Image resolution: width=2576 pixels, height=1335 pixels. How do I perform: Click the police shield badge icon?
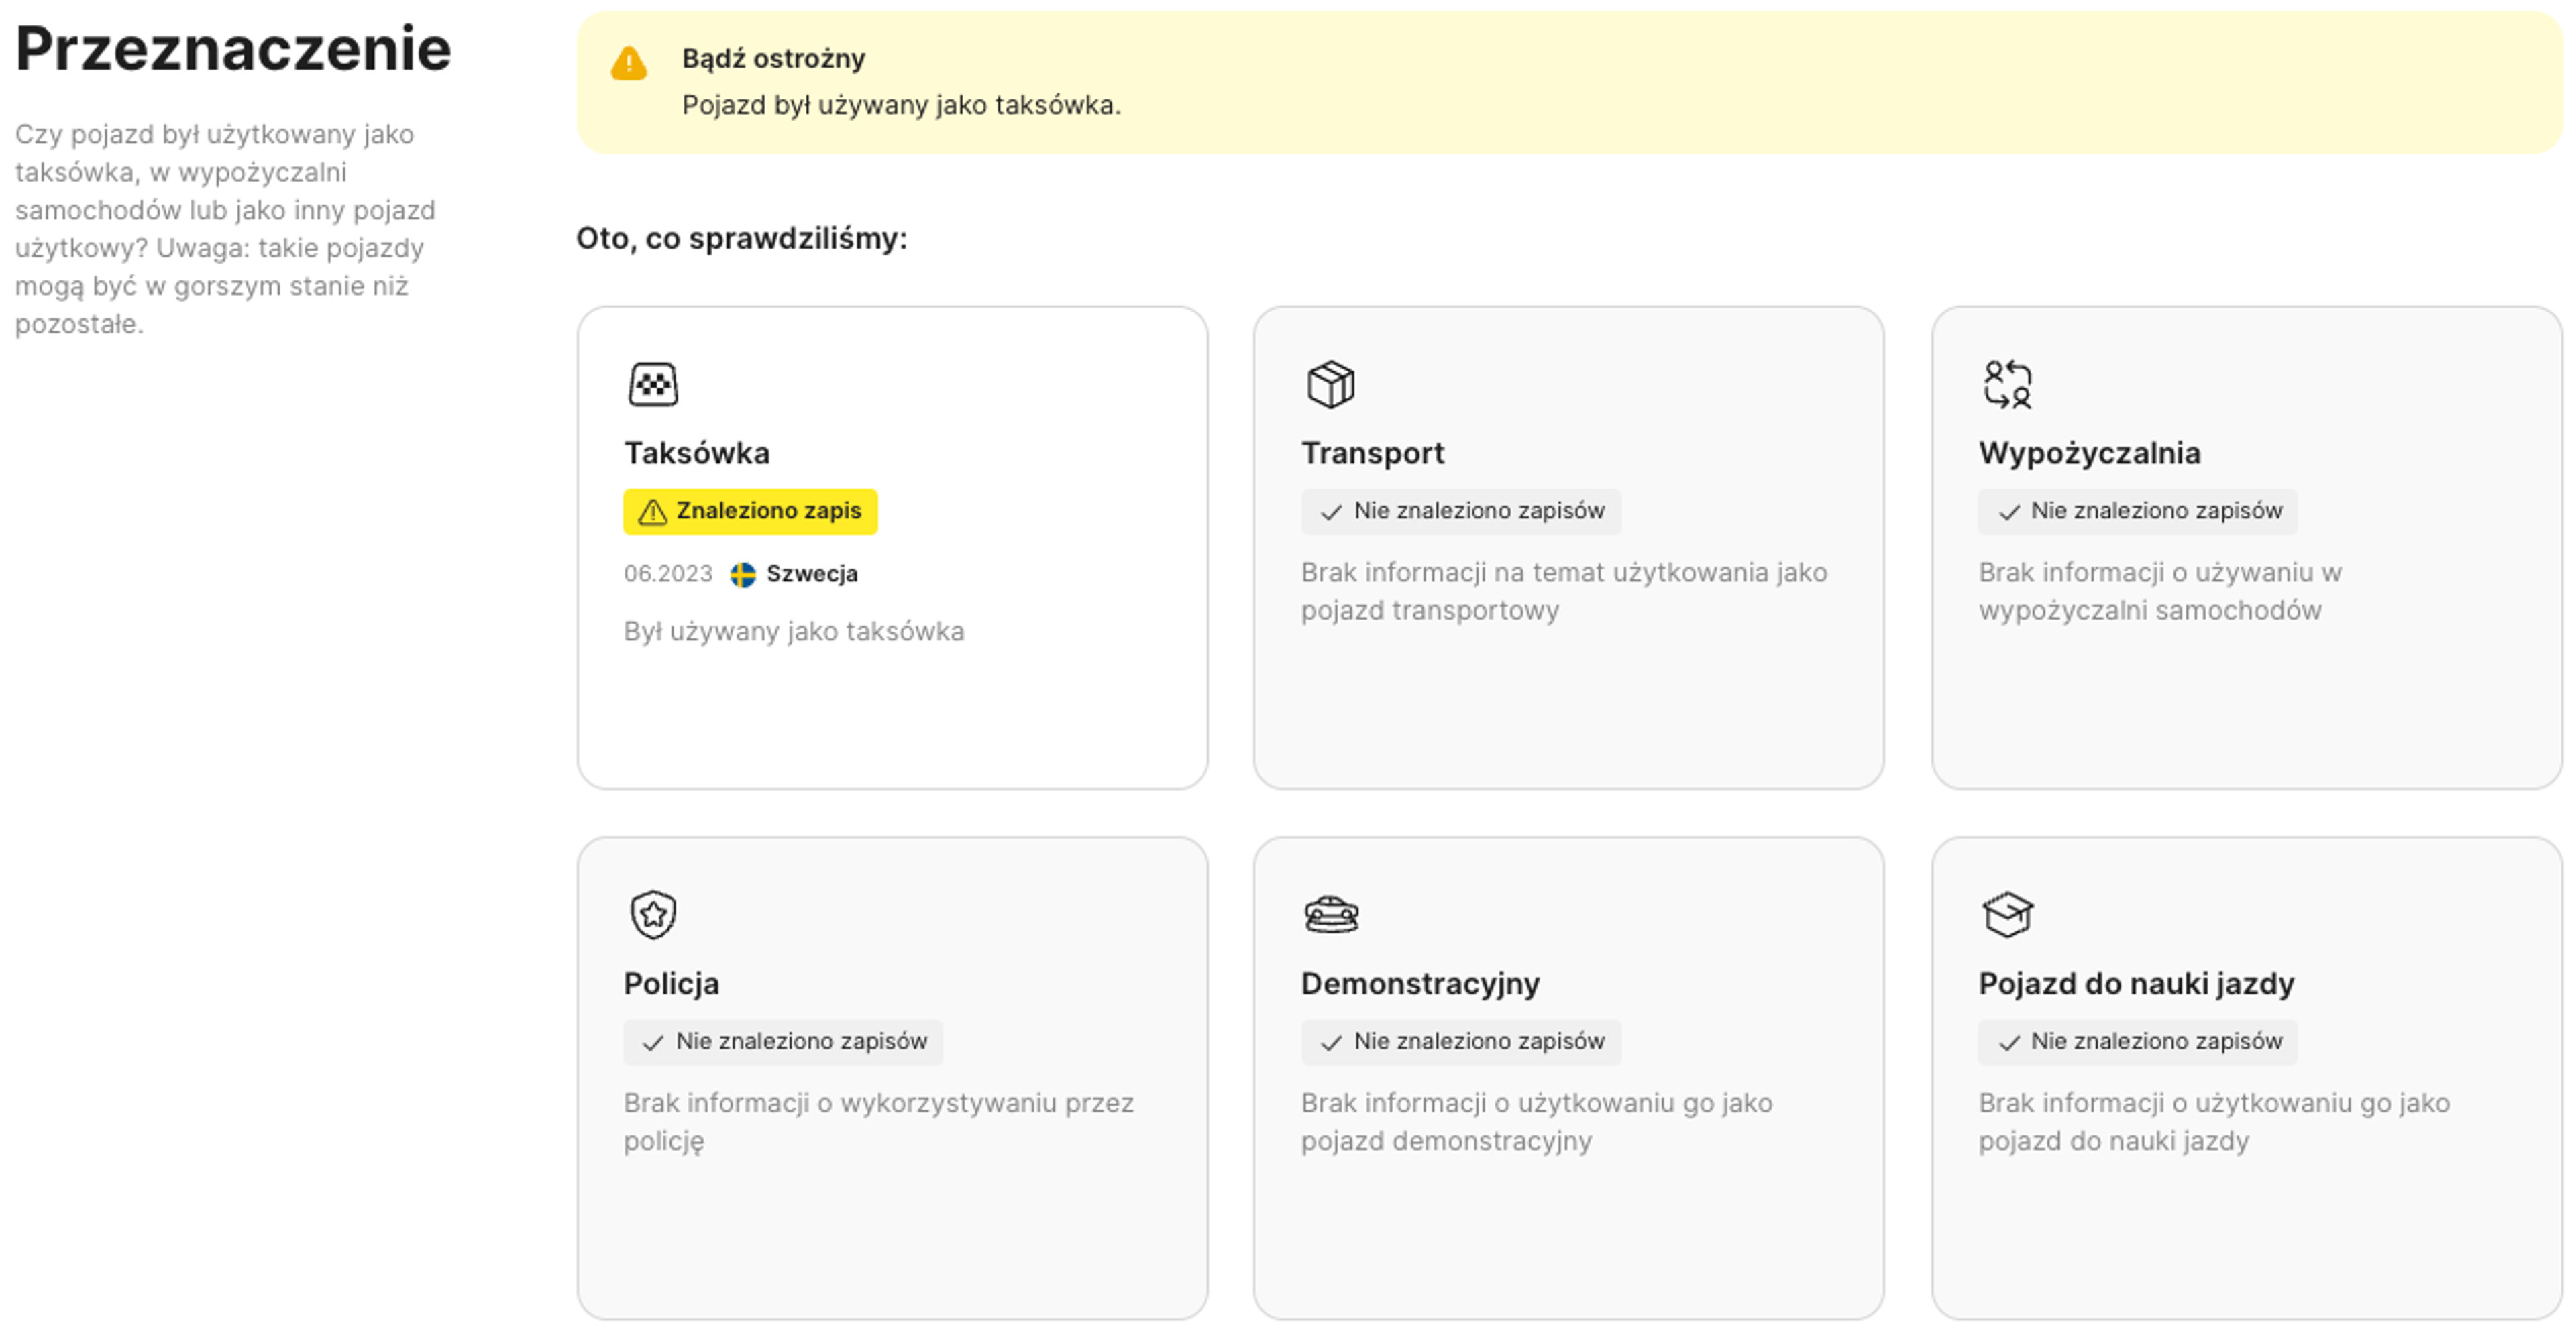click(x=652, y=915)
